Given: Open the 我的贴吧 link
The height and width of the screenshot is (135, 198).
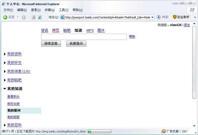Looking at the screenshot, I should 14,80.
